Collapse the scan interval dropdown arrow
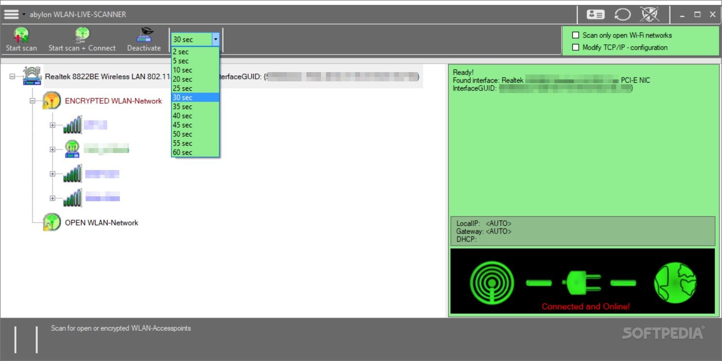Viewport: 722px width, 361px height. pyautogui.click(x=216, y=39)
